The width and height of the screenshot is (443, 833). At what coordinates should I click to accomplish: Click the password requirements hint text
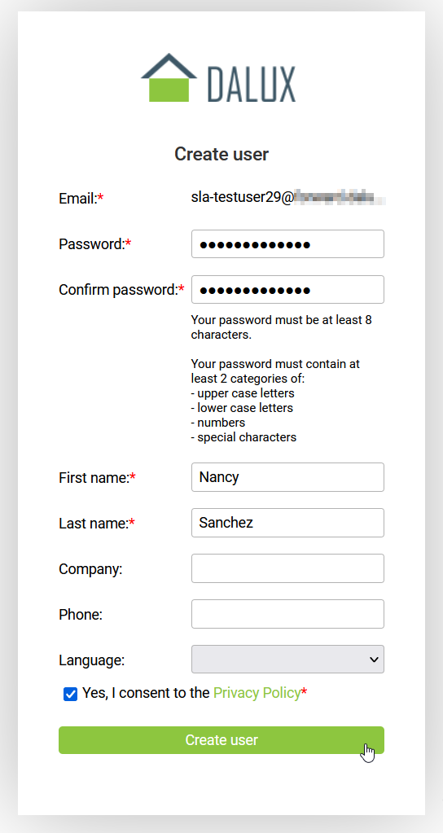[281, 379]
